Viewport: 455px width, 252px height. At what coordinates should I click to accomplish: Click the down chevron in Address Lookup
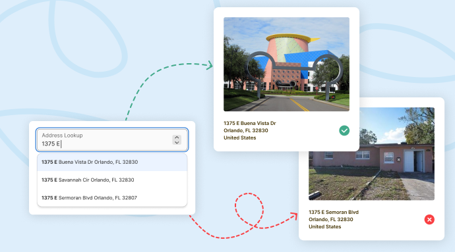pyautogui.click(x=177, y=143)
